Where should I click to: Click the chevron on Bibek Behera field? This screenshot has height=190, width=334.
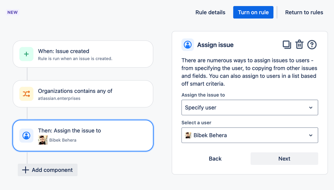(x=311, y=135)
